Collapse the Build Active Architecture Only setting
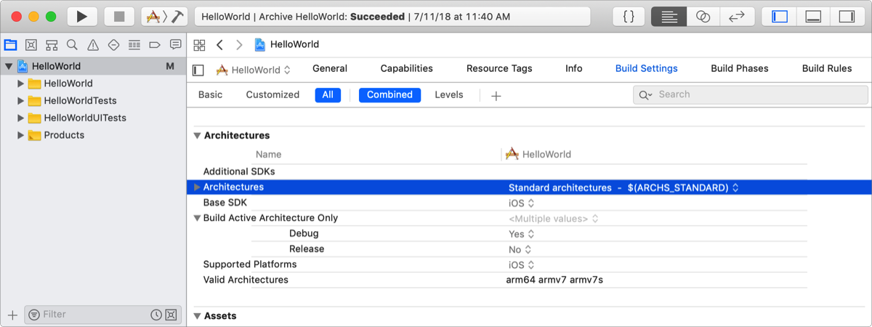 (197, 218)
